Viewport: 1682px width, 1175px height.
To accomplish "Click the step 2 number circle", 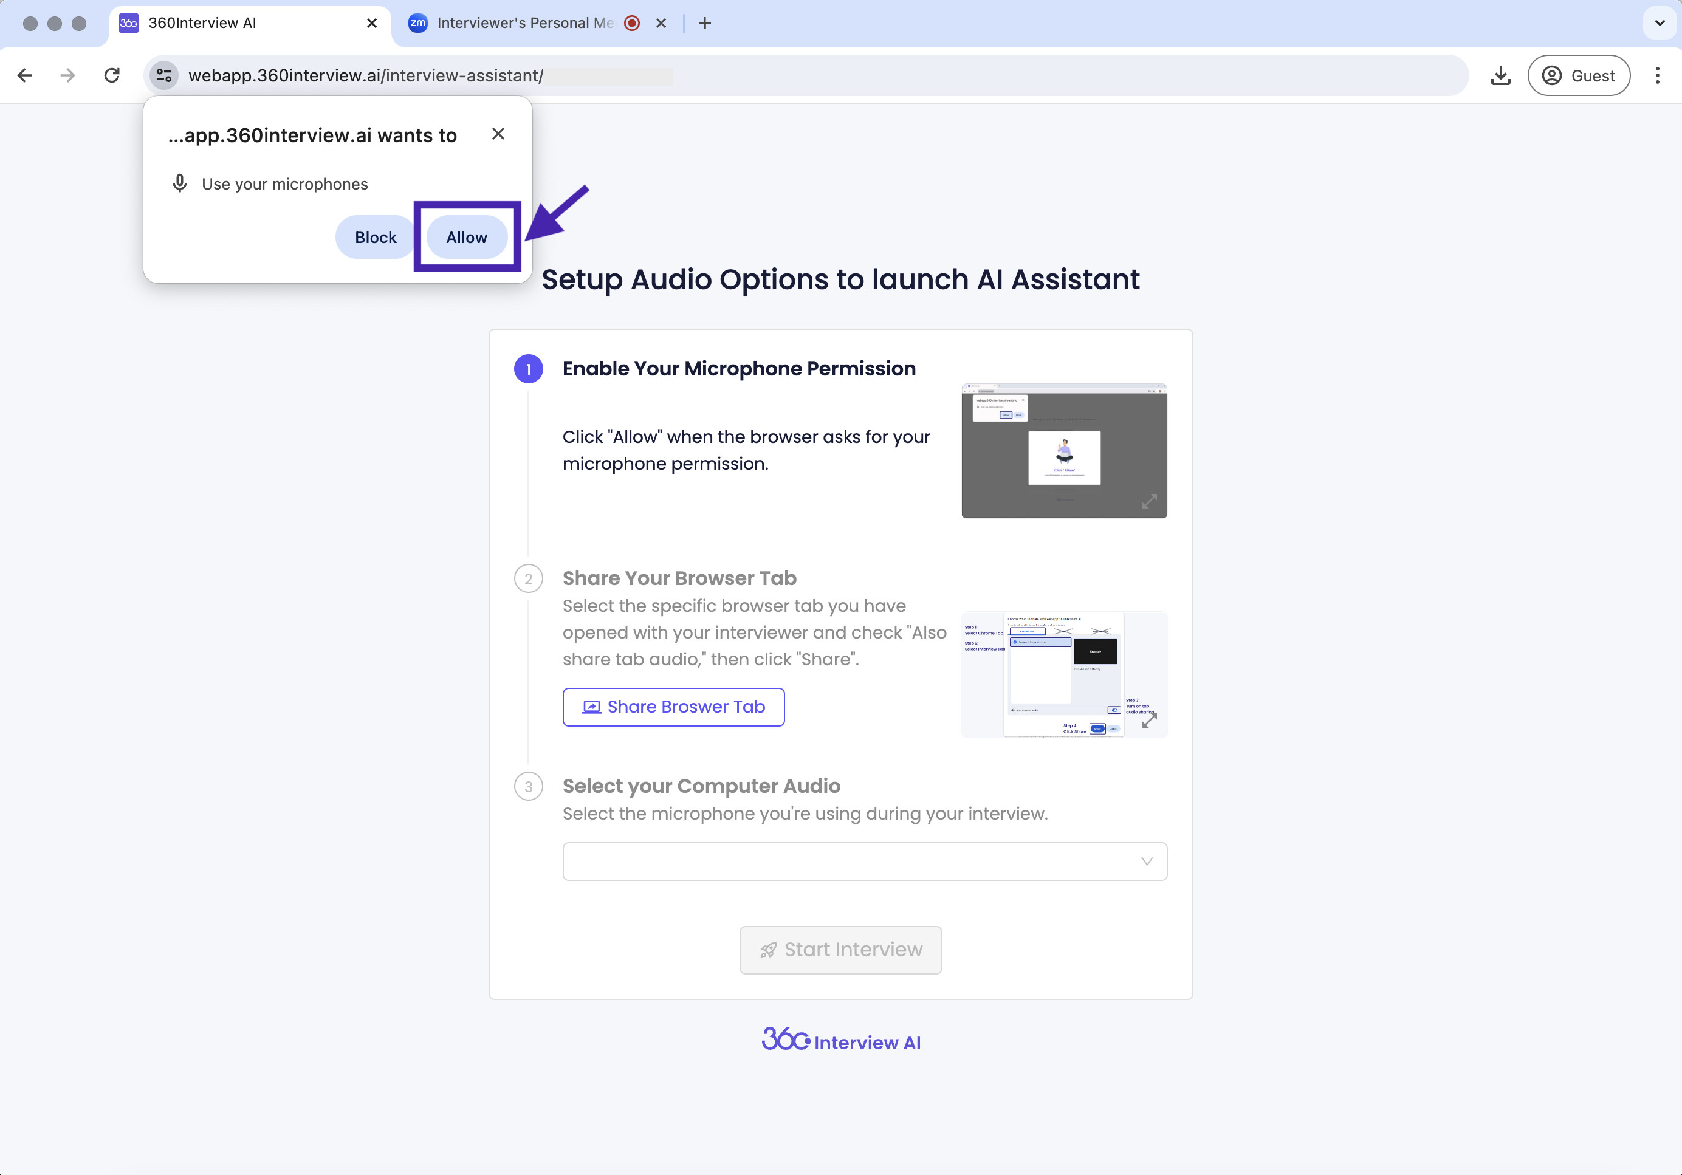I will tap(528, 579).
